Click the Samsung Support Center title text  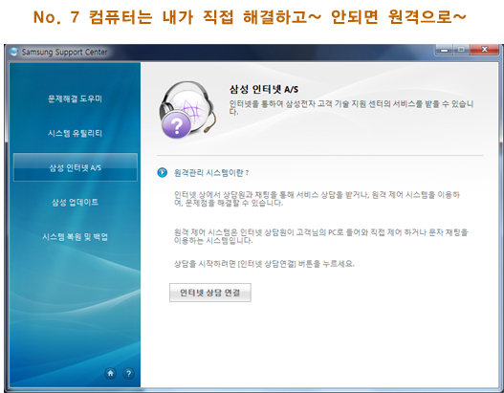[65, 52]
